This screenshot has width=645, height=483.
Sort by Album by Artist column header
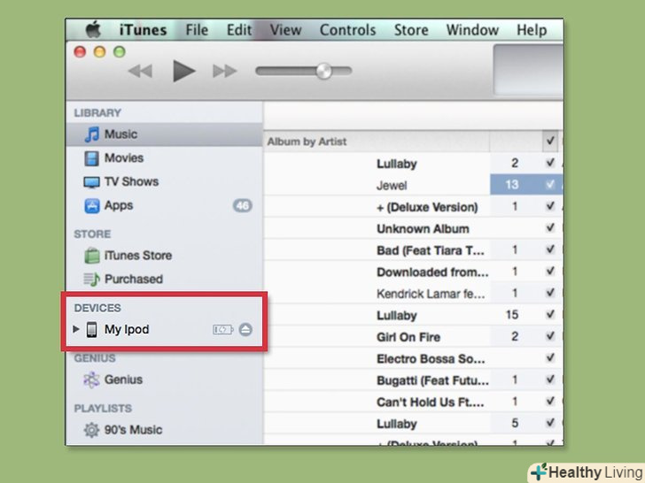(377, 142)
